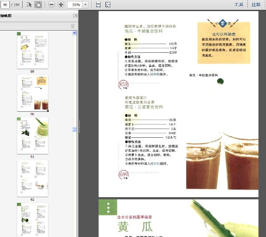
Task: Activate the Hand pan tool
Action: click(38, 4)
